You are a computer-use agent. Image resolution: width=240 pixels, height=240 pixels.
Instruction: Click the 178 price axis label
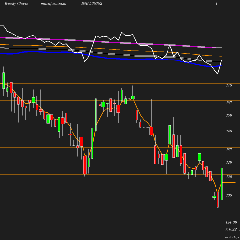(x=229, y=85)
